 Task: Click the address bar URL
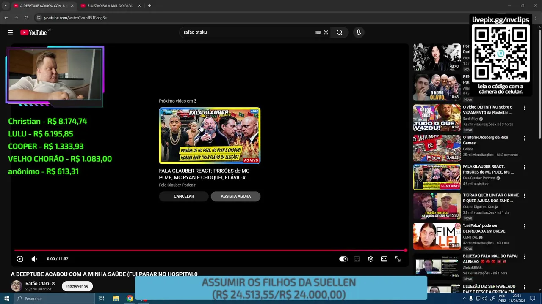pyautogui.click(x=75, y=18)
